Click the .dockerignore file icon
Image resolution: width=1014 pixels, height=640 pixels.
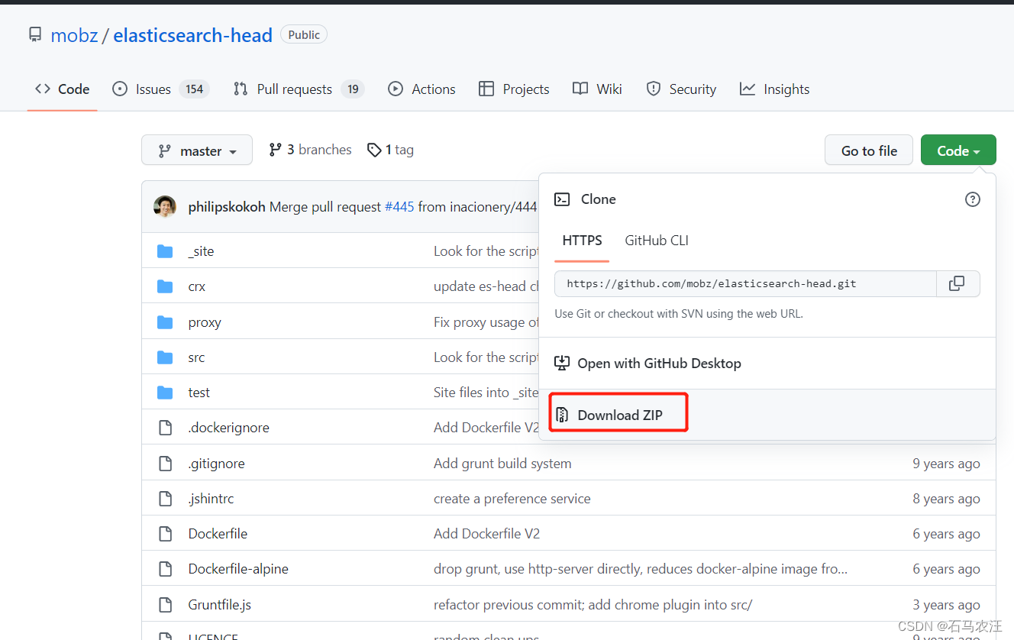[x=165, y=428]
